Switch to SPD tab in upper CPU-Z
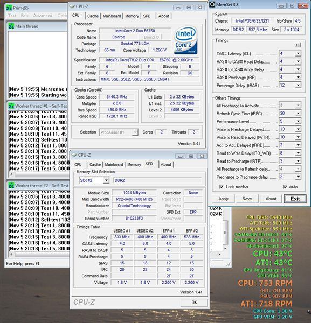The height and width of the screenshot is (323, 311). tap(147, 16)
